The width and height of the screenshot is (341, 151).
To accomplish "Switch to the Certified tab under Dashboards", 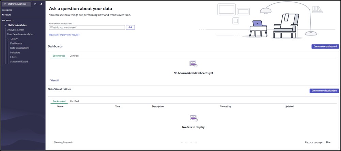I will [x=74, y=56].
